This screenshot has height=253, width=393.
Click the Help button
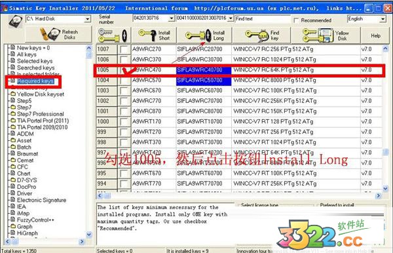[376, 35]
